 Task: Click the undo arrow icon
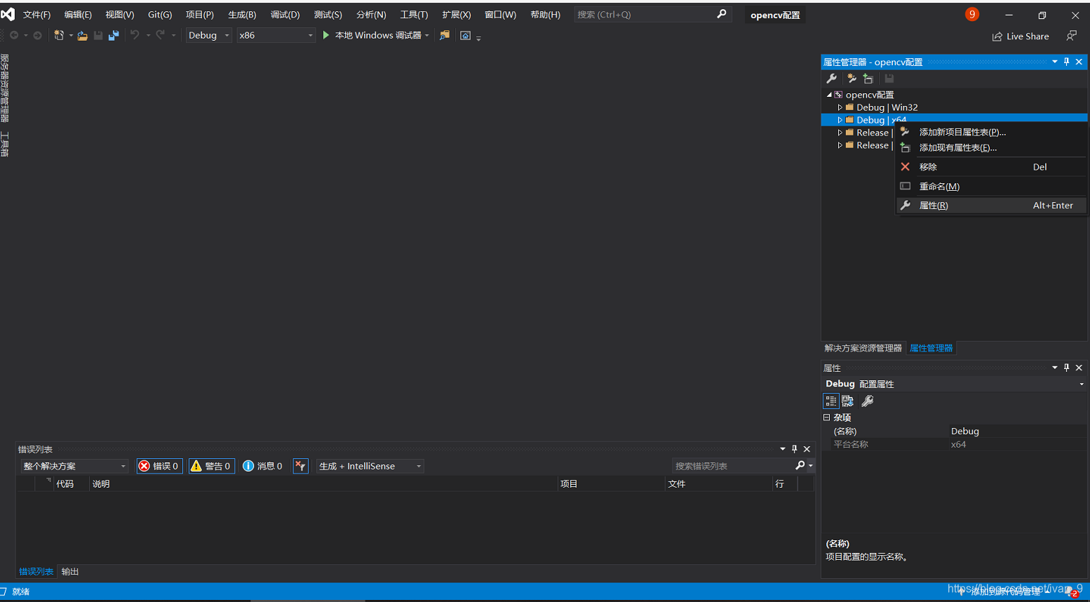135,35
